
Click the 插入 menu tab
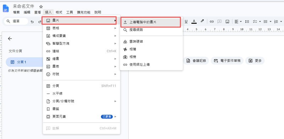[x=48, y=12]
